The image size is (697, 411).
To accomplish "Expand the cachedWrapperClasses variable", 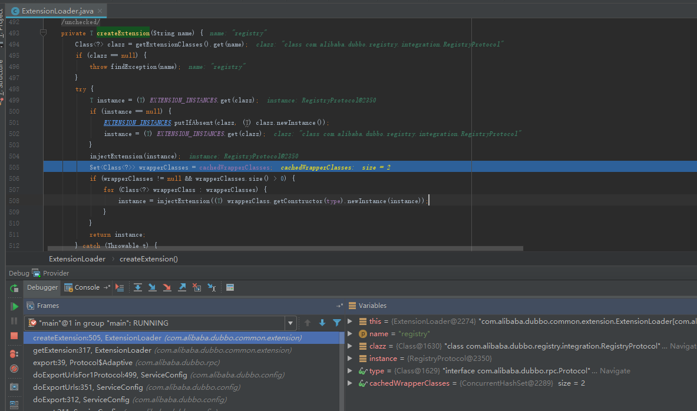I will (350, 383).
